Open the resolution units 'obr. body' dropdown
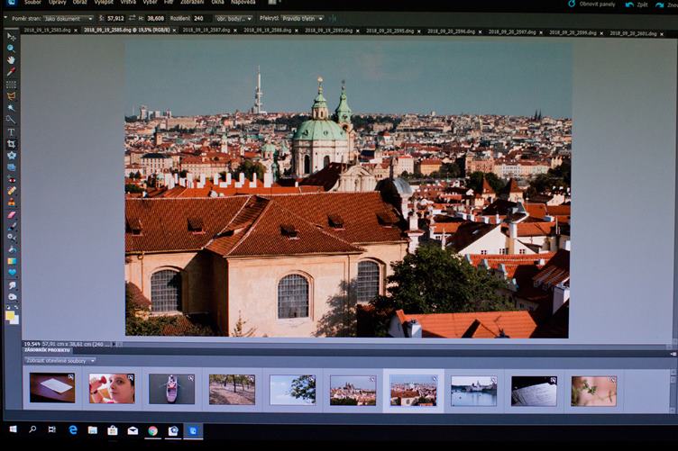678x451 pixels. coord(234,19)
